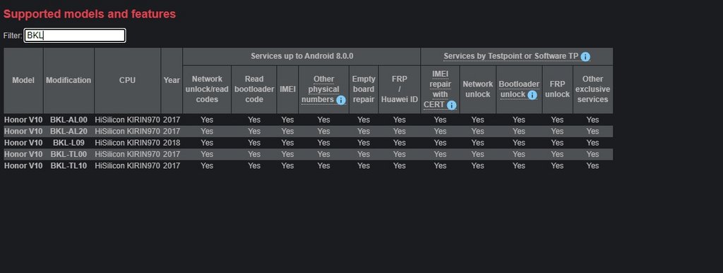Click the Network unlock header under Testpoint services
Image resolution: width=723 pixels, height=273 pixels.
478,89
